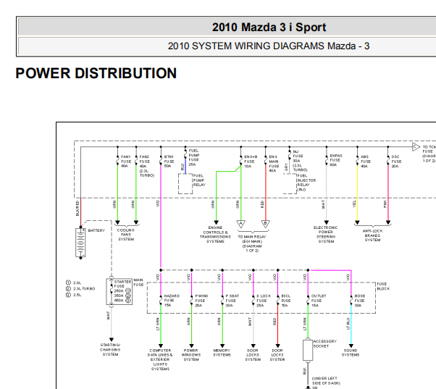
Task: Click the COOLING FANS SYSTEM label
Action: pos(126,235)
